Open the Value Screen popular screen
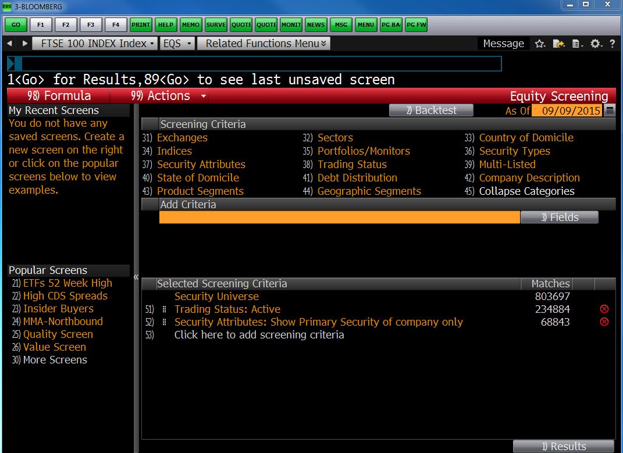 click(x=54, y=347)
